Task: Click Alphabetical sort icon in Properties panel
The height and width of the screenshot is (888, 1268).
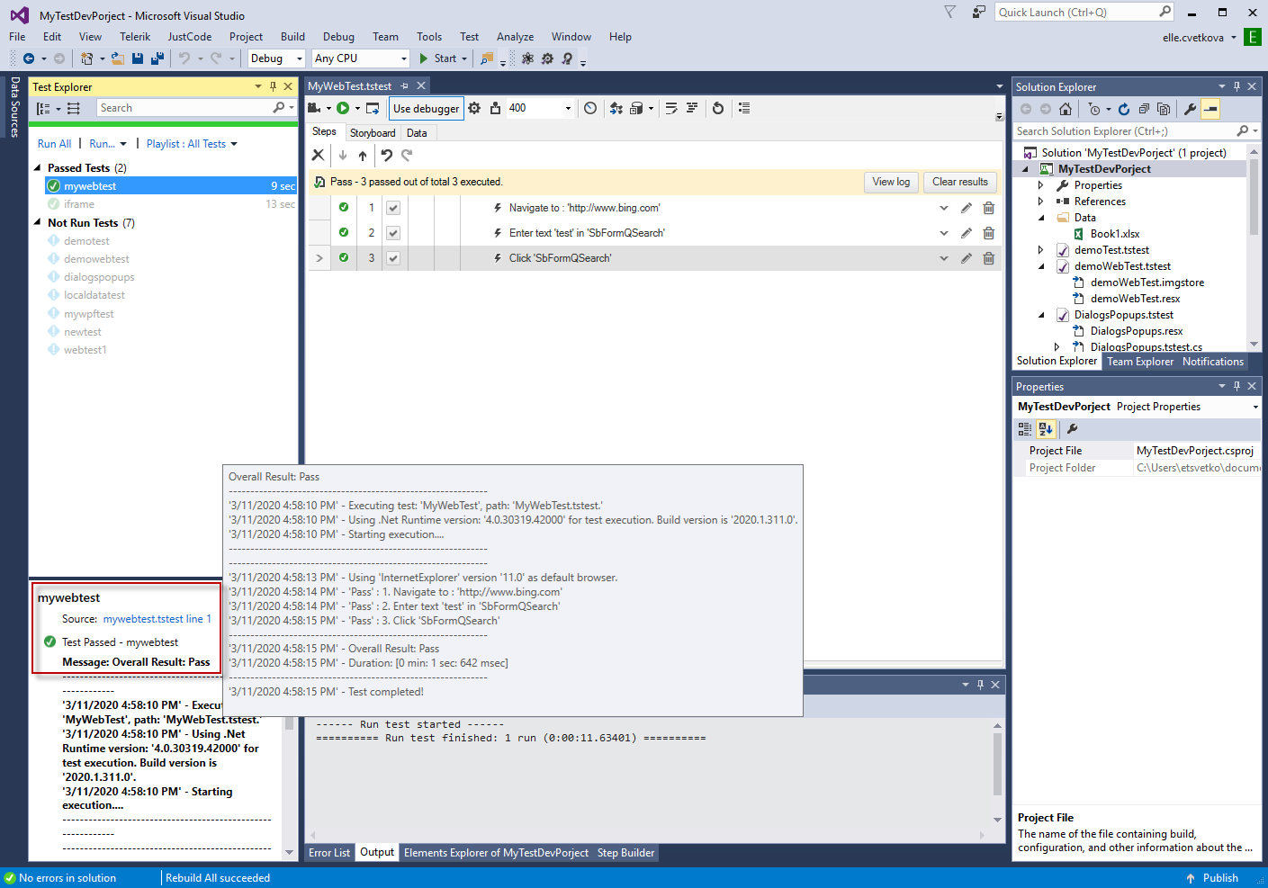Action: tap(1046, 429)
